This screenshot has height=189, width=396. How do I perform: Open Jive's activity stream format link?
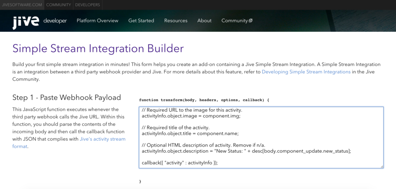tap(102, 139)
